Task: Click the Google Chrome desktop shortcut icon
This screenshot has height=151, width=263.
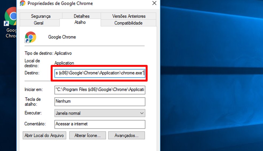Action: (10, 16)
